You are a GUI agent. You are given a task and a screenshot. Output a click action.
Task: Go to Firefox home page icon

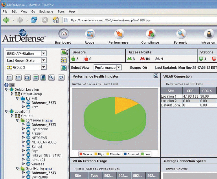(x=56, y=20)
